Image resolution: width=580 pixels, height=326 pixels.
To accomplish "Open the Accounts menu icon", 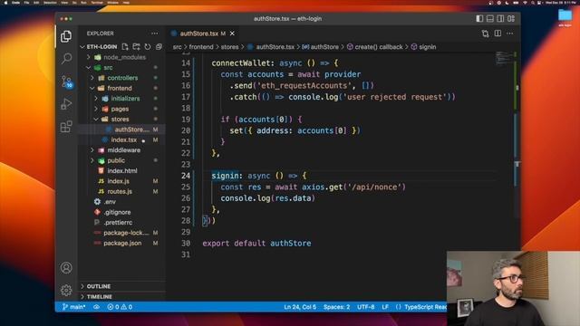I will 66,268.
